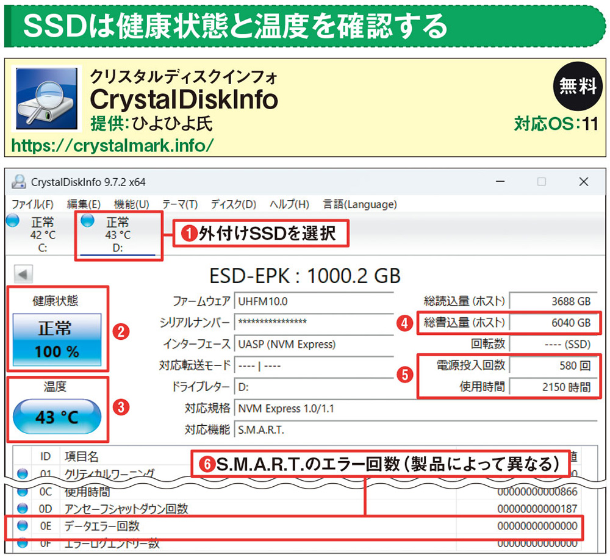Open the ファイル(F) menu
Viewport: 610px width, 560px height.
point(32,204)
